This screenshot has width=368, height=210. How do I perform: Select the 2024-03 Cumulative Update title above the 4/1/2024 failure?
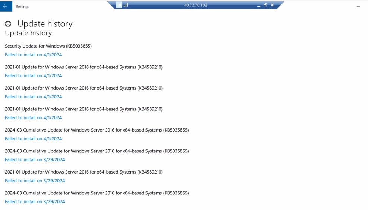(x=97, y=130)
